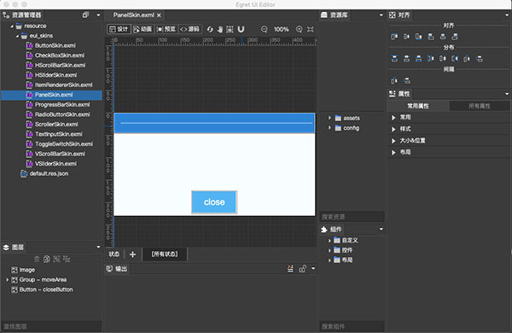Click the fit-to-screen icon after zoom in
Image resolution: width=512 pixels, height=333 pixels.
(311, 29)
